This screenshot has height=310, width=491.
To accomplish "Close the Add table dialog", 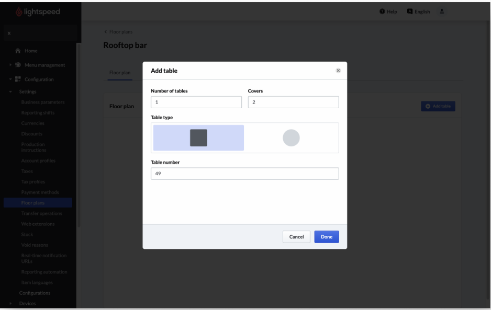I will point(338,70).
